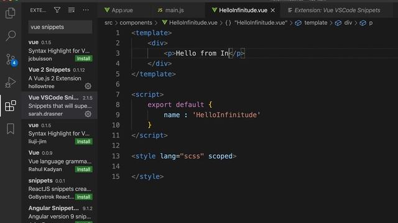
Task: Manage Vue VSCode Snippets with gear icon
Action: [88, 114]
